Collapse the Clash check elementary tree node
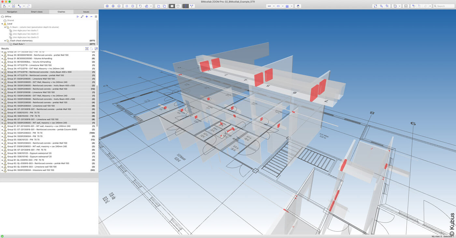The width and height of the screenshot is (456, 238). click(x=5, y=41)
